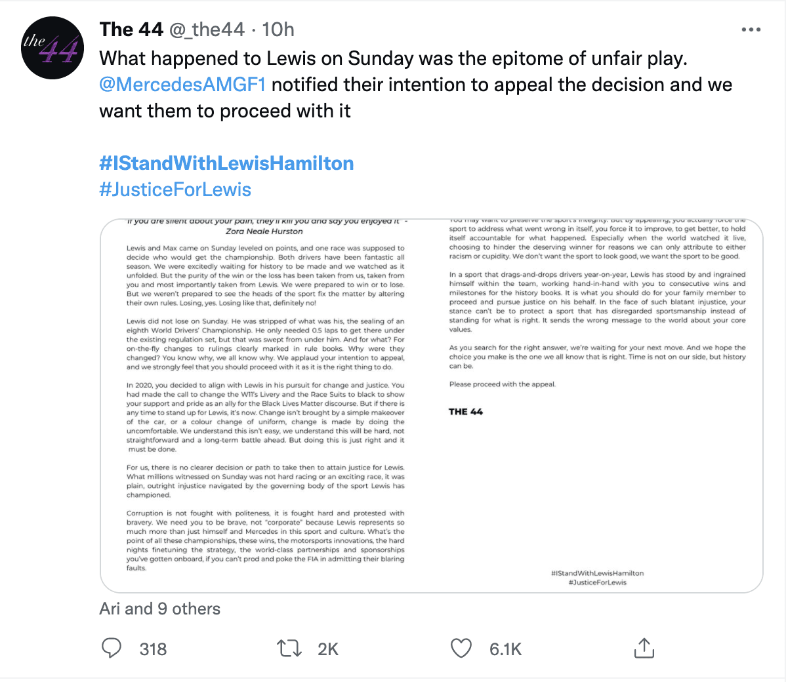Open the reply icon under the tweet

112,649
